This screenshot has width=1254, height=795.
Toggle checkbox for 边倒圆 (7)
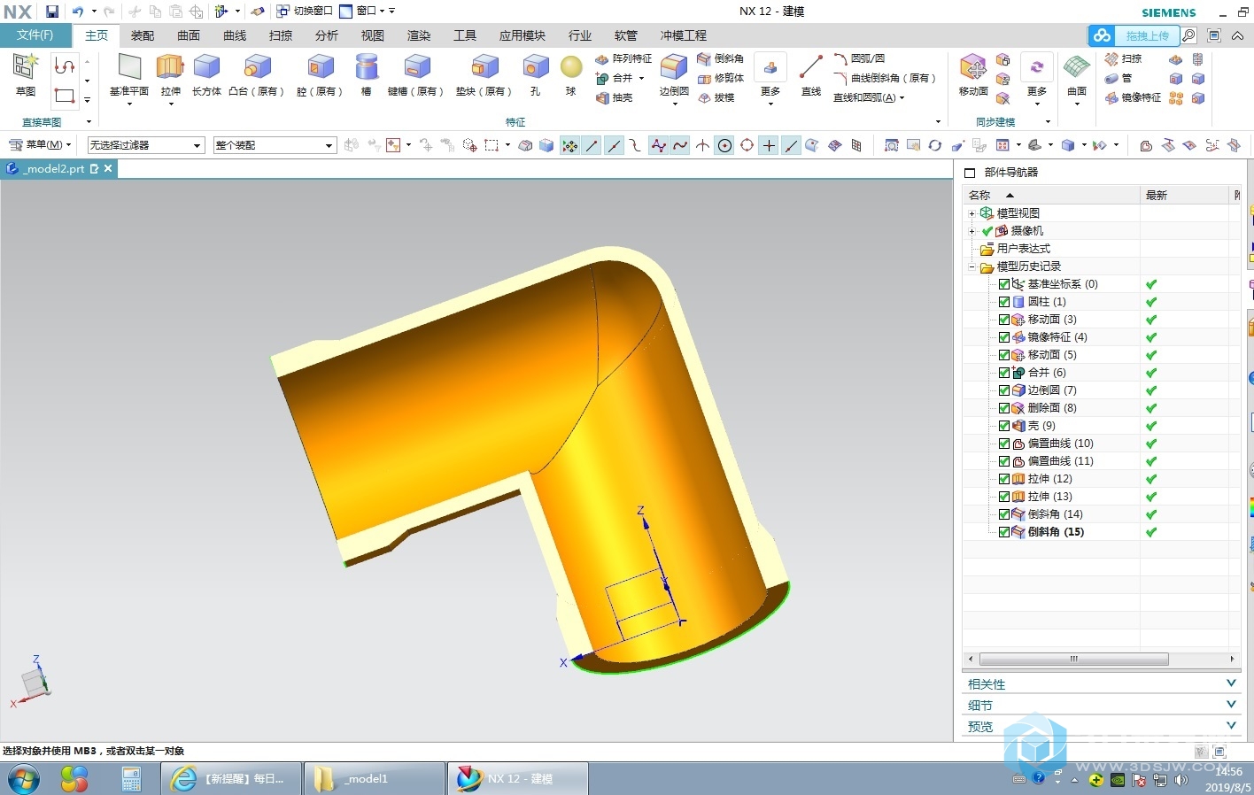pyautogui.click(x=1004, y=390)
